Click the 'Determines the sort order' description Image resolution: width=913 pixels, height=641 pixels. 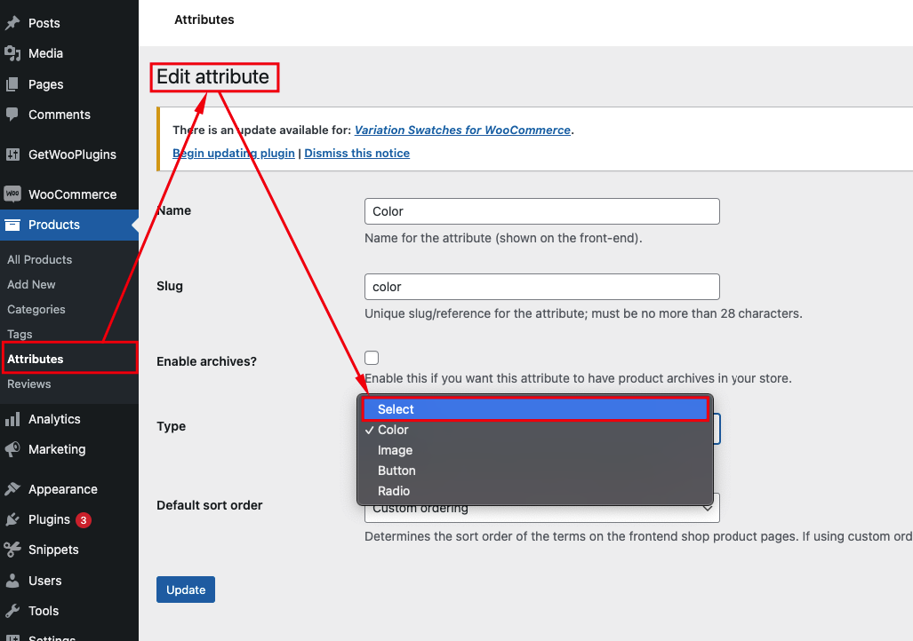pyautogui.click(x=639, y=536)
